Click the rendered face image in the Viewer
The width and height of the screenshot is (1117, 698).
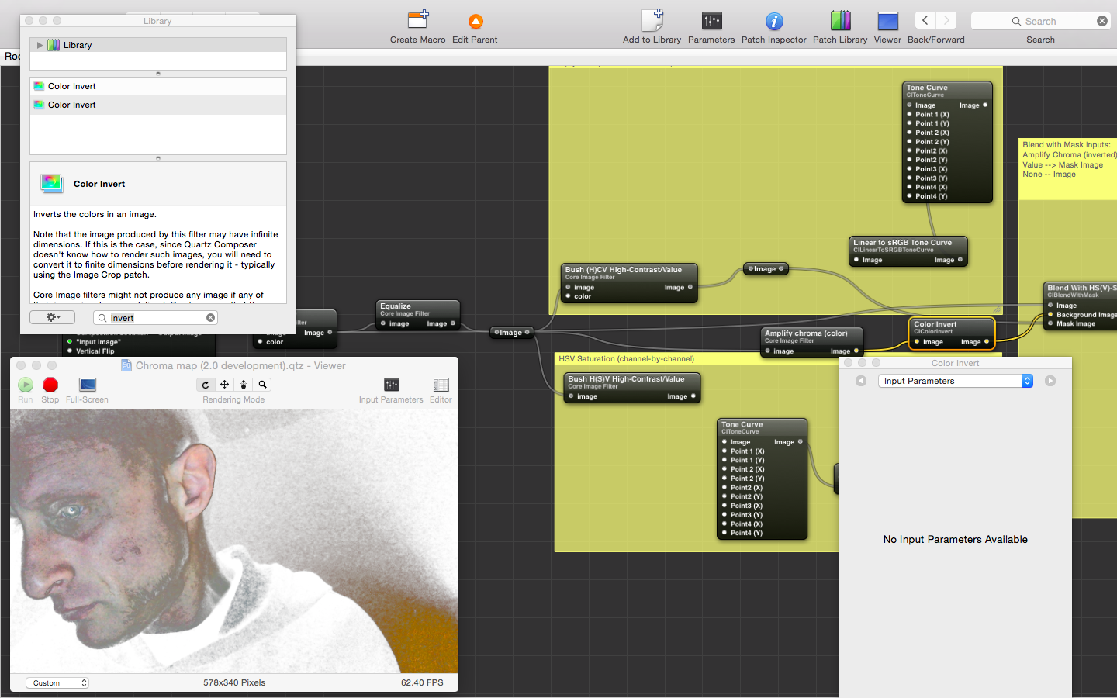[234, 541]
